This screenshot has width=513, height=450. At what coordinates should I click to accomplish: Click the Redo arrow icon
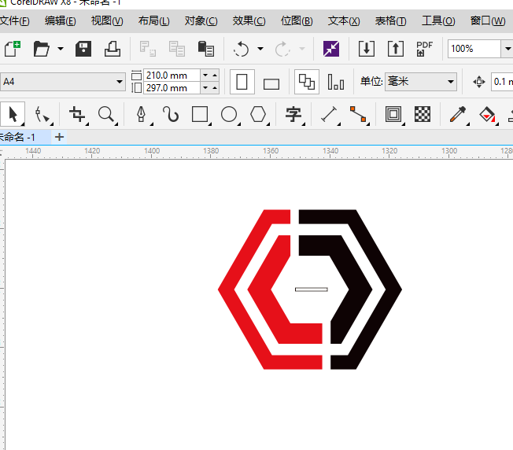[x=282, y=49]
